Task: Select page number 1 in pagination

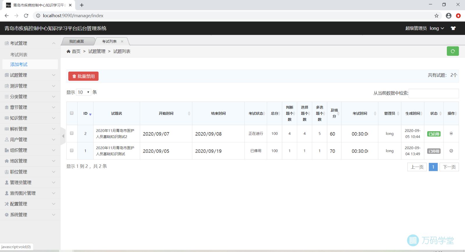Action: click(x=433, y=167)
